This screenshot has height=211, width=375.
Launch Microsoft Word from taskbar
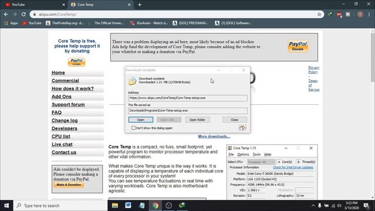(x=128, y=206)
